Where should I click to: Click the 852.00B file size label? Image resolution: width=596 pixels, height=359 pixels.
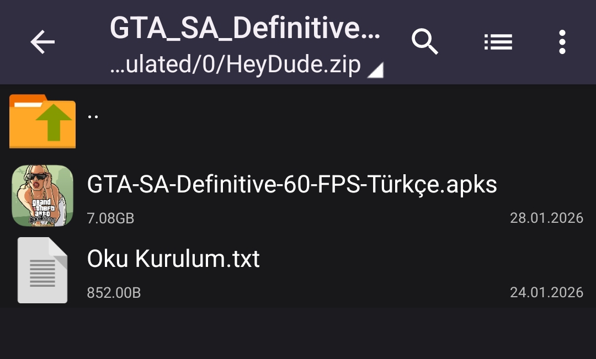click(x=114, y=293)
